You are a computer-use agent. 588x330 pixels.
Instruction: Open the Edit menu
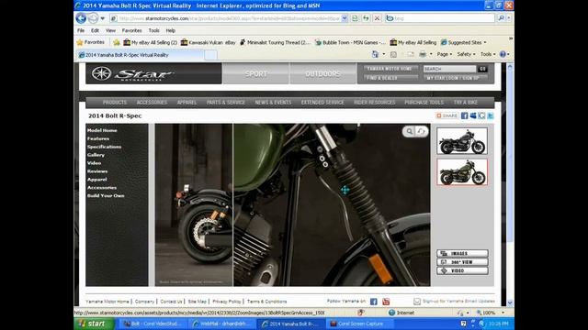pyautogui.click(x=95, y=30)
